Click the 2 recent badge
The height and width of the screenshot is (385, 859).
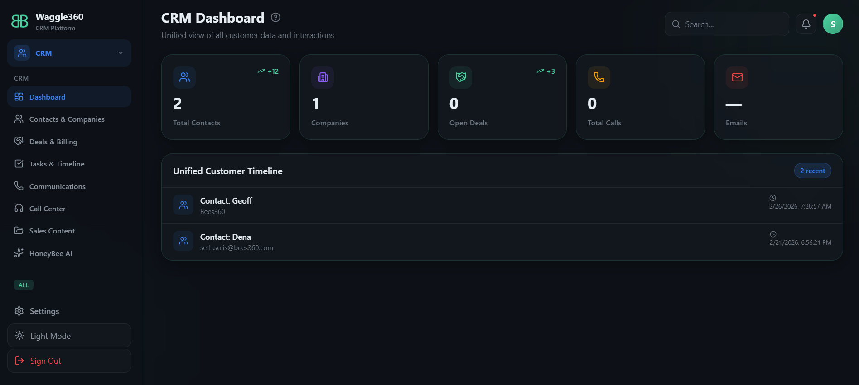point(812,171)
